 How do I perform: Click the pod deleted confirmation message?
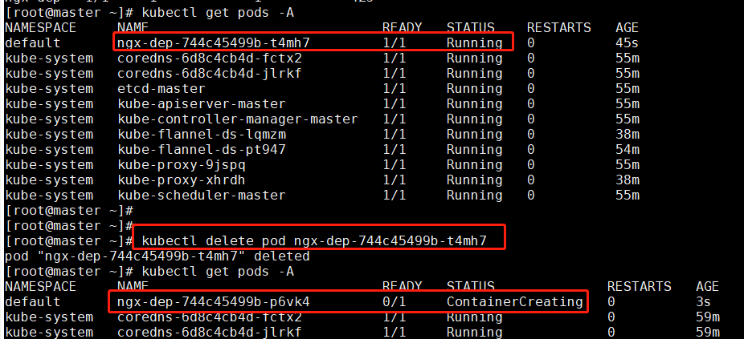157,256
